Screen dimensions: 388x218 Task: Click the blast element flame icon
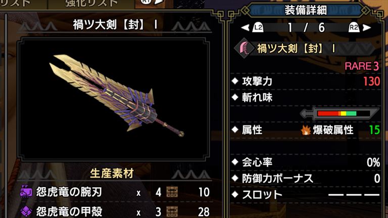(x=306, y=130)
